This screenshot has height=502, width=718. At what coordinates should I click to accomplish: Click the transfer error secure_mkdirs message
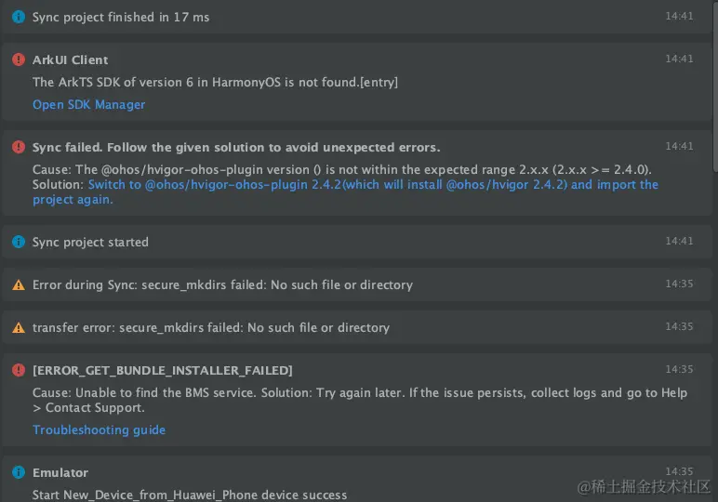211,327
